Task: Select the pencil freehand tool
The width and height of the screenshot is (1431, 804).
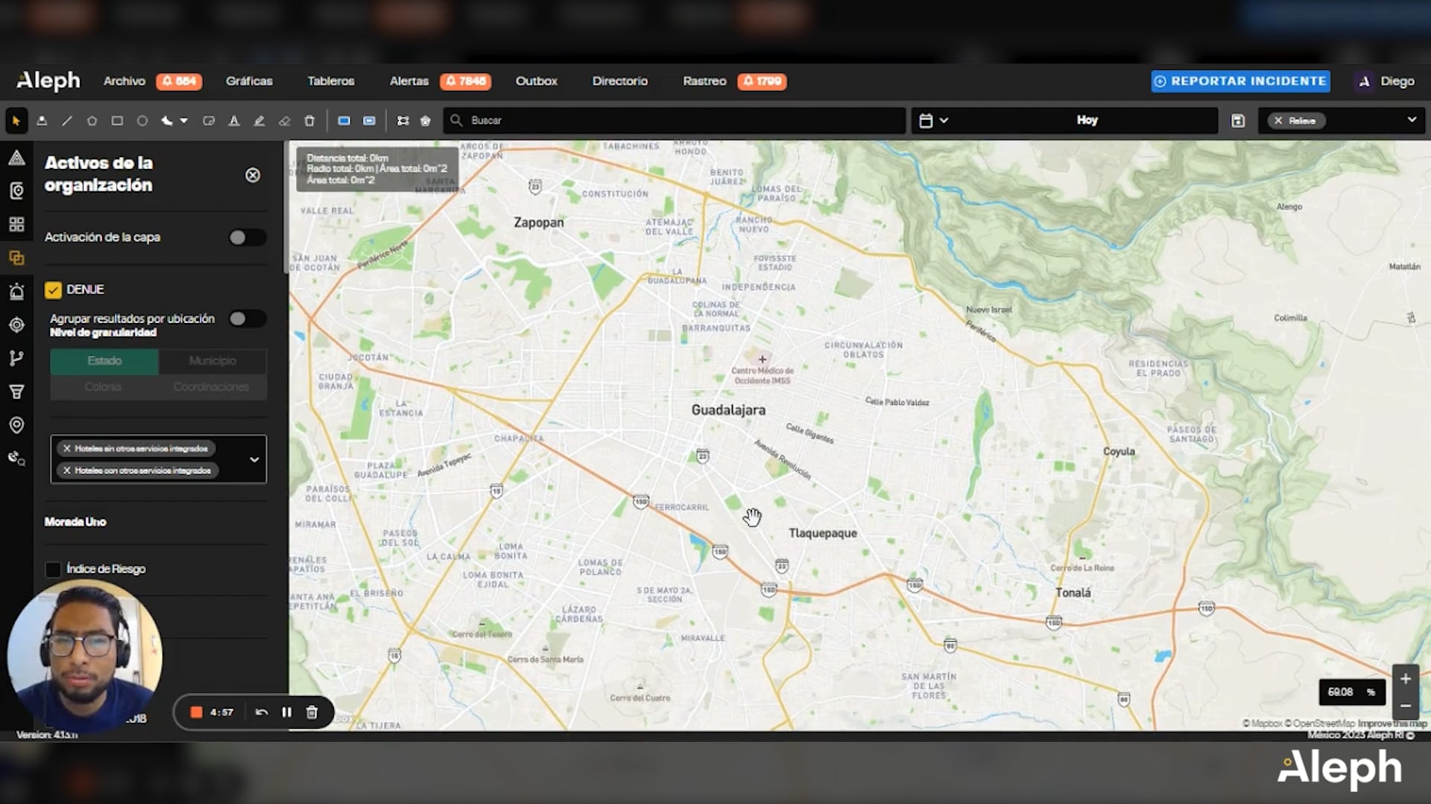Action: (x=259, y=121)
